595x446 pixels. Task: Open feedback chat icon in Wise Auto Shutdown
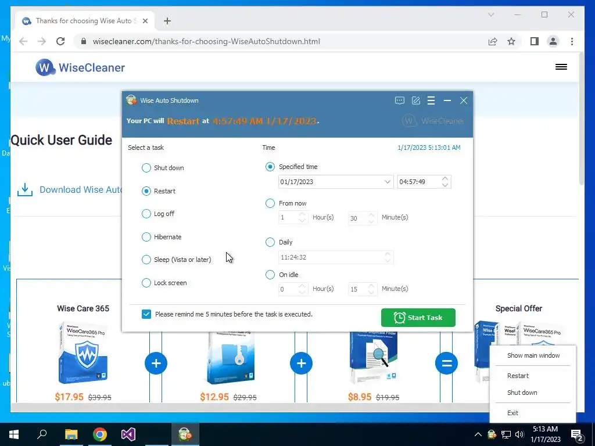tap(400, 100)
